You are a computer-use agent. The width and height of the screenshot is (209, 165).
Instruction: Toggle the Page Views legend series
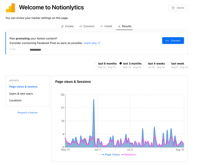tap(111, 154)
